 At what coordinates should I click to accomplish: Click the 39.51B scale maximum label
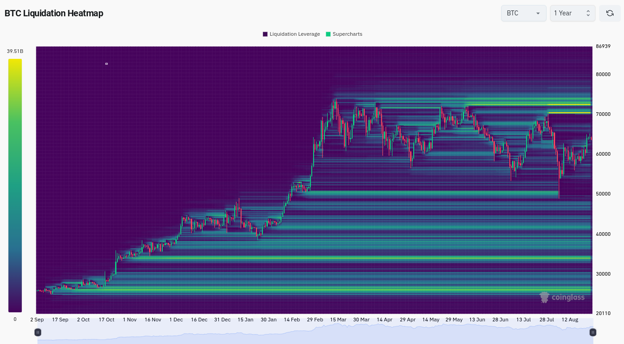tap(15, 51)
